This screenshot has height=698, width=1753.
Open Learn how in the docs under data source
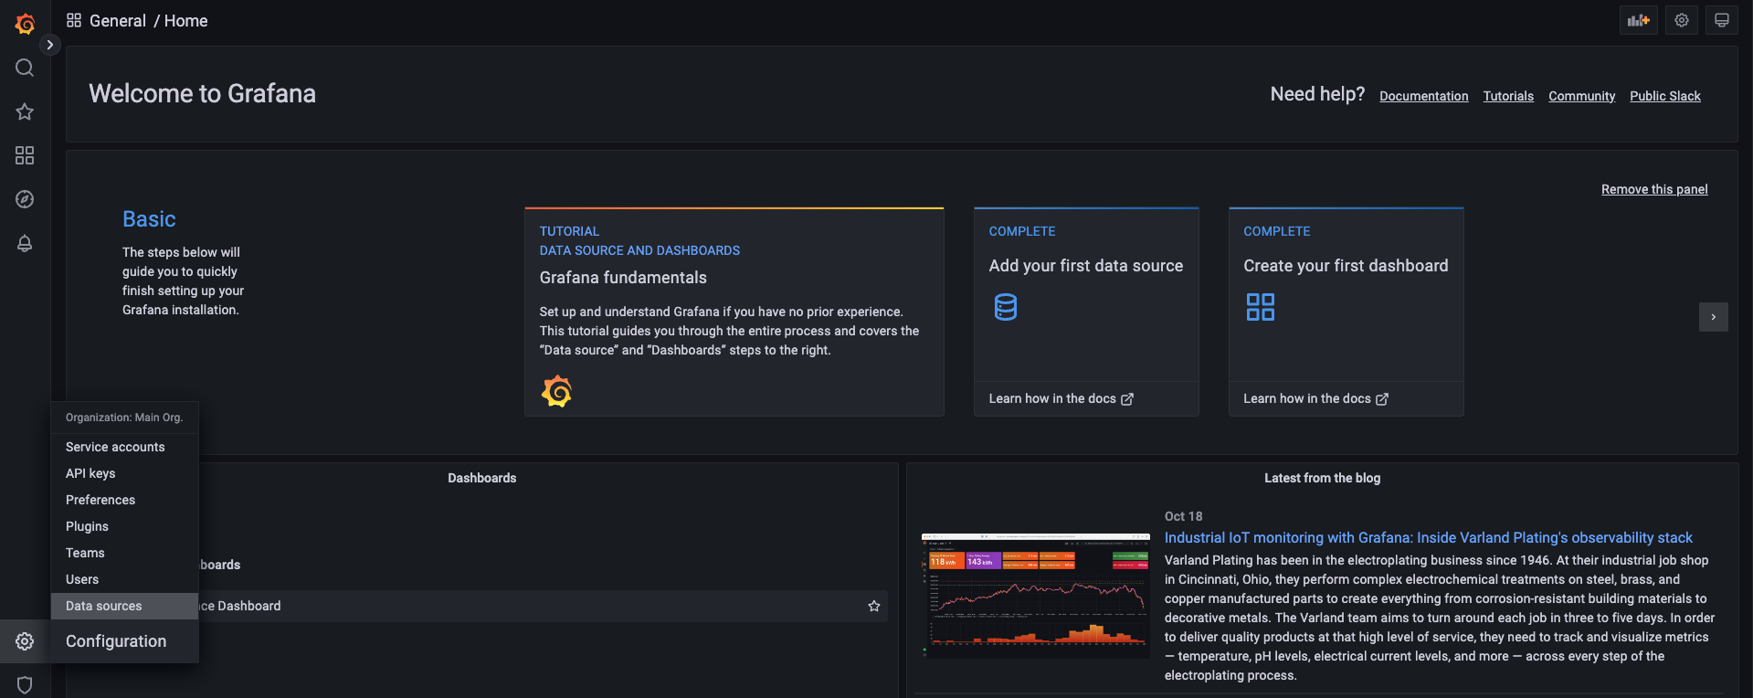[1061, 398]
